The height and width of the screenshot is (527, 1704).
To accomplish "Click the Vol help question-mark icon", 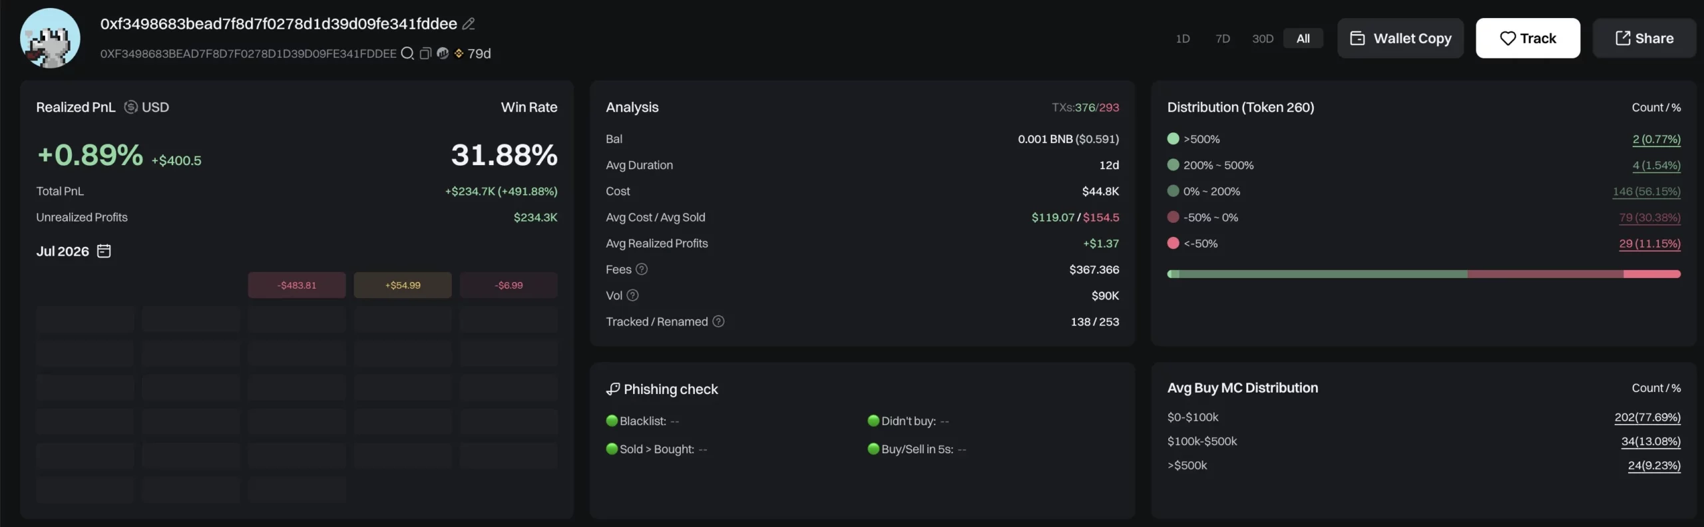I will [632, 295].
